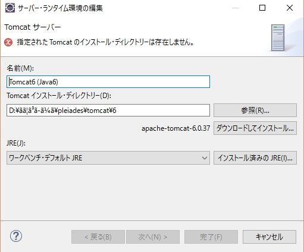Click the ダウンロードしてインストール... button
This screenshot has height=252, width=304.
pyautogui.click(x=255, y=128)
